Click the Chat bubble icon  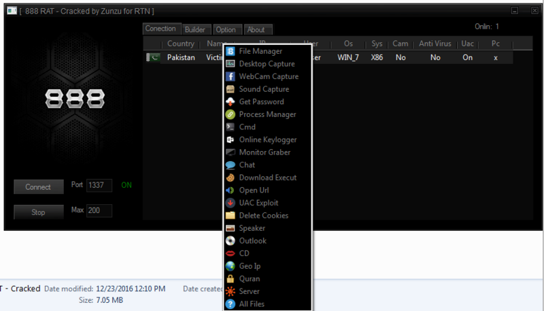(231, 165)
